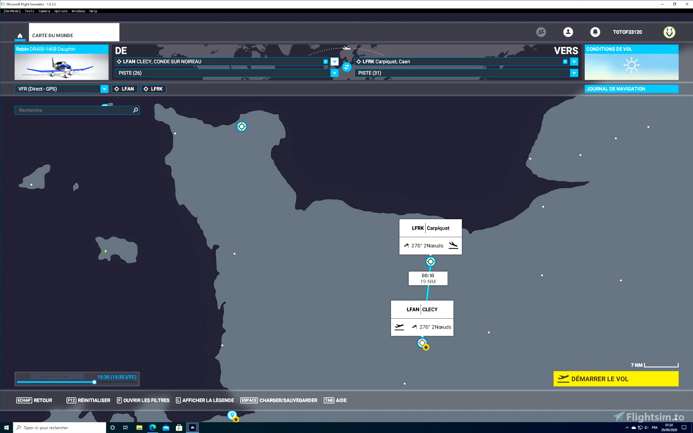Open Windows Start menu
Screen dimensions: 693x433
tap(6, 428)
